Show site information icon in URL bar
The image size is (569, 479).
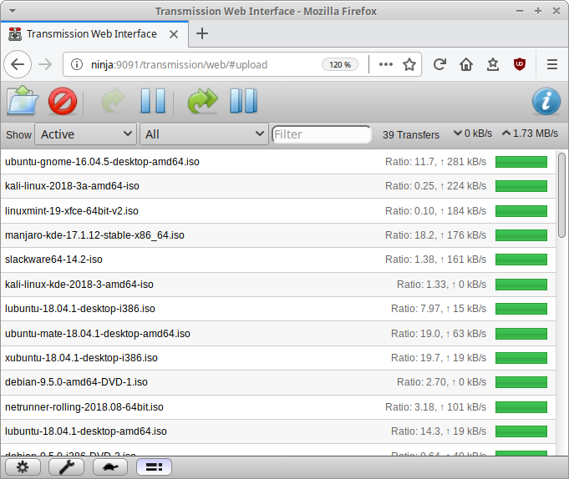tap(77, 64)
